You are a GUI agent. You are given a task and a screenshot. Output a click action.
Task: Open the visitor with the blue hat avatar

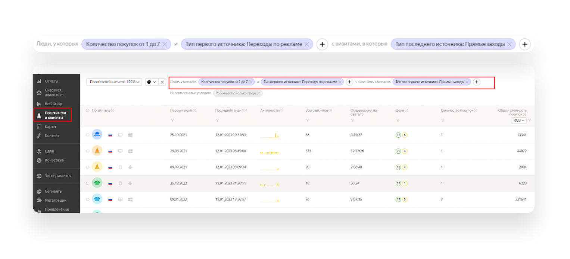(x=97, y=135)
